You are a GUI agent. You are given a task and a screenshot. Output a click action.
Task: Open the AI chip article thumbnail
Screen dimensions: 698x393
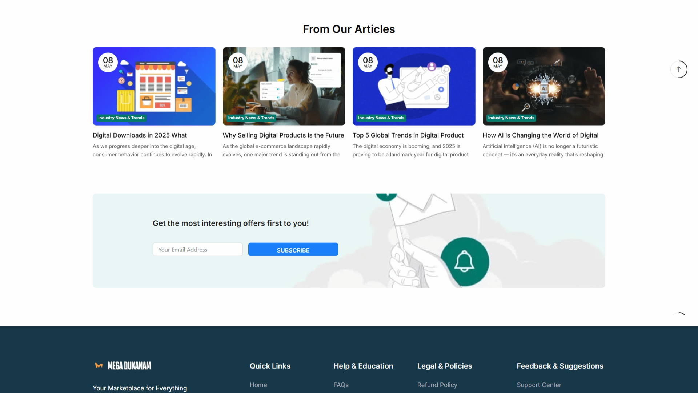(544, 86)
